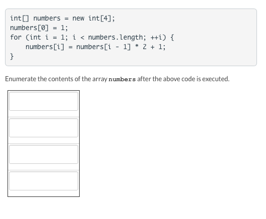Click the 'numbers[0] = 1;' code line

(39, 28)
